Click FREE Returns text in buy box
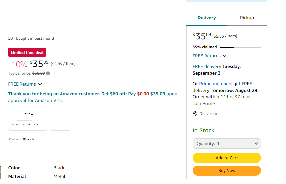286x184 pixels. tap(206, 56)
